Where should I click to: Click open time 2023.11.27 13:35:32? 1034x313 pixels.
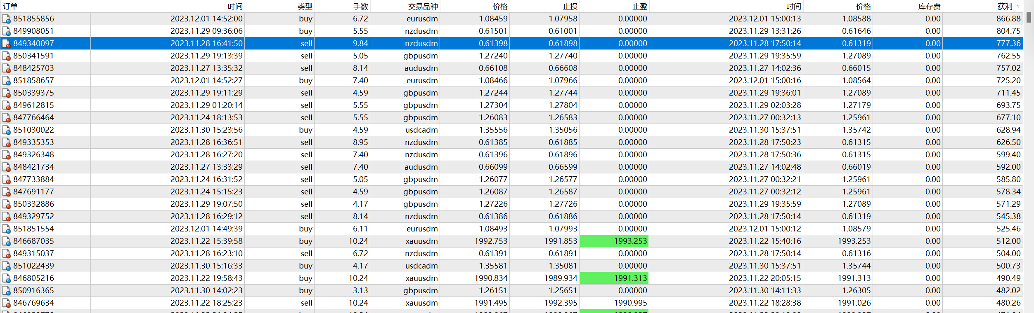[x=206, y=68]
